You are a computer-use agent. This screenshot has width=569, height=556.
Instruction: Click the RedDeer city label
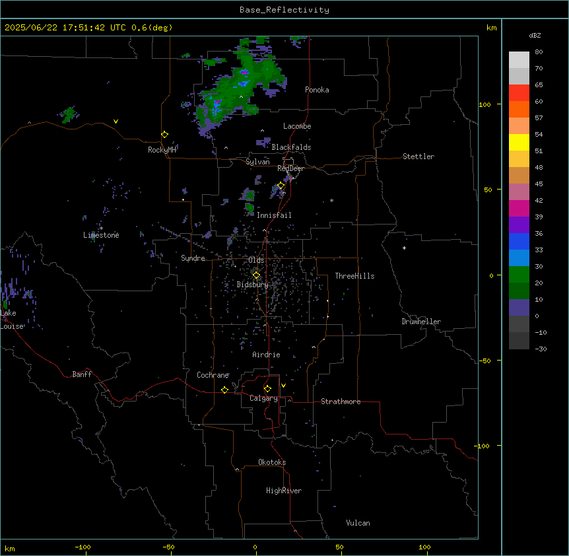point(290,168)
